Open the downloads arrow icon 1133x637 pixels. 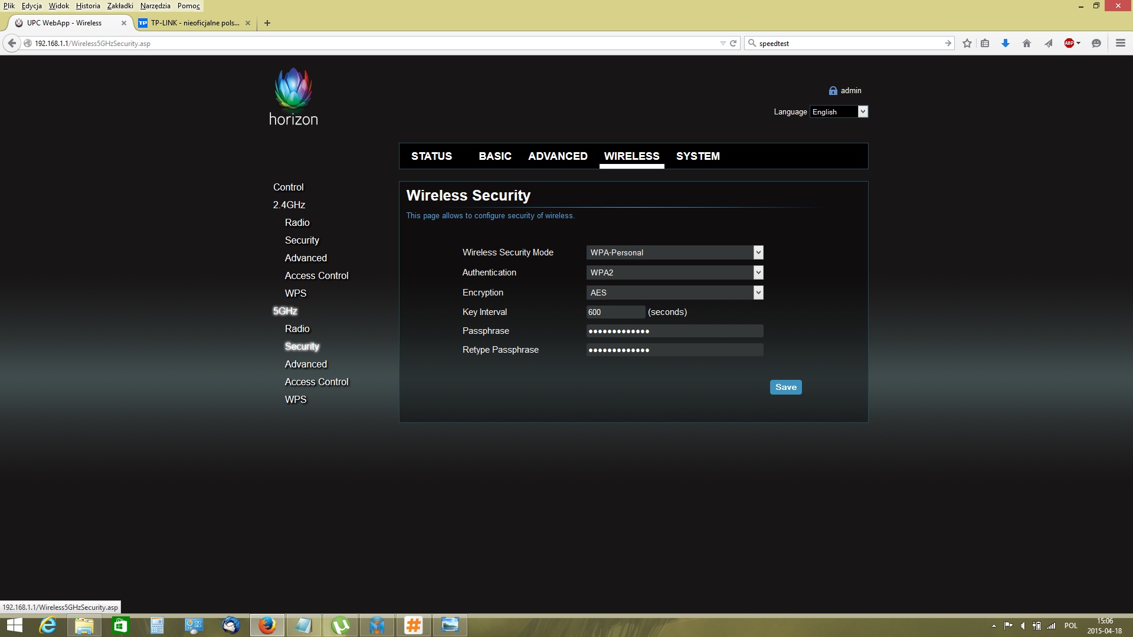click(x=1006, y=43)
